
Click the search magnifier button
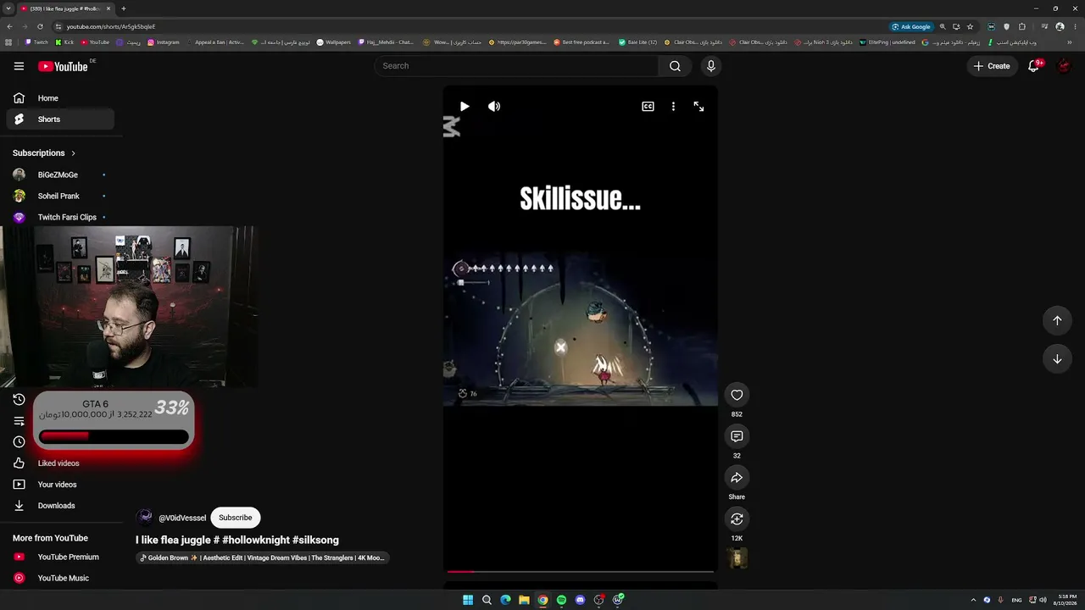(675, 66)
